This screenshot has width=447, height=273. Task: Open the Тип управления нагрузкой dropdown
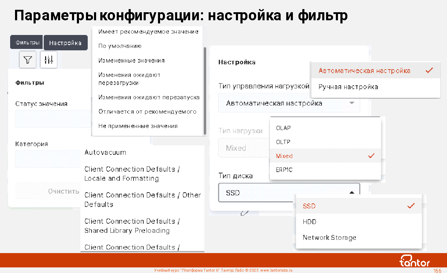point(289,103)
